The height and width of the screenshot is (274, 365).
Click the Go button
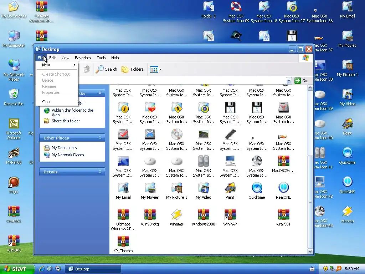click(301, 81)
